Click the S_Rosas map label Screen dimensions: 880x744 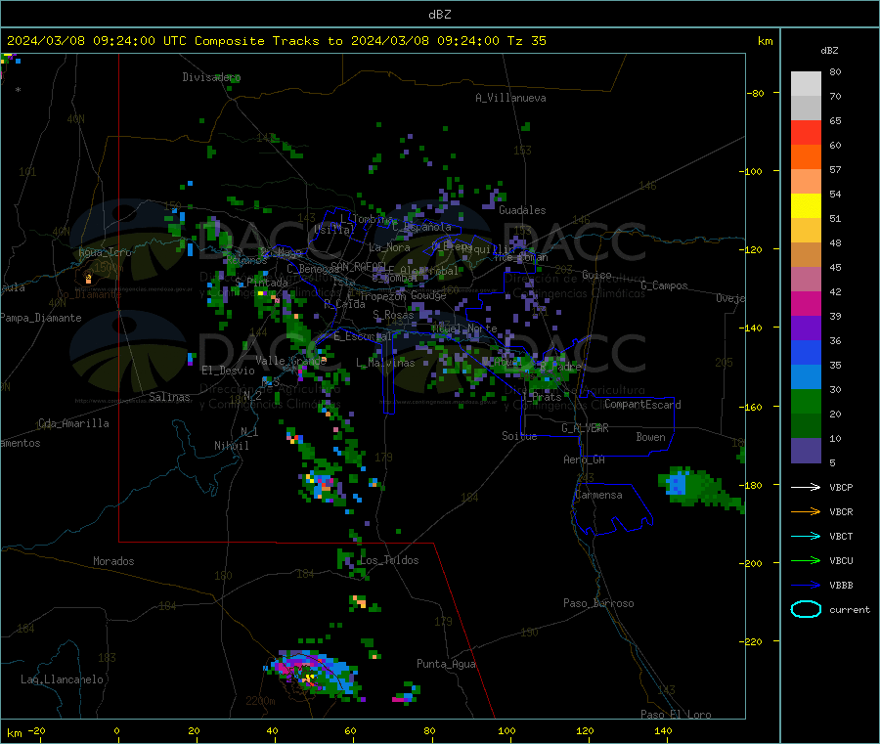coord(393,315)
